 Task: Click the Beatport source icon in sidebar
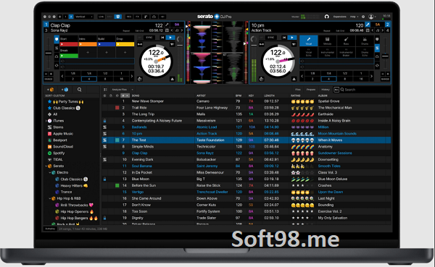pos(49,140)
